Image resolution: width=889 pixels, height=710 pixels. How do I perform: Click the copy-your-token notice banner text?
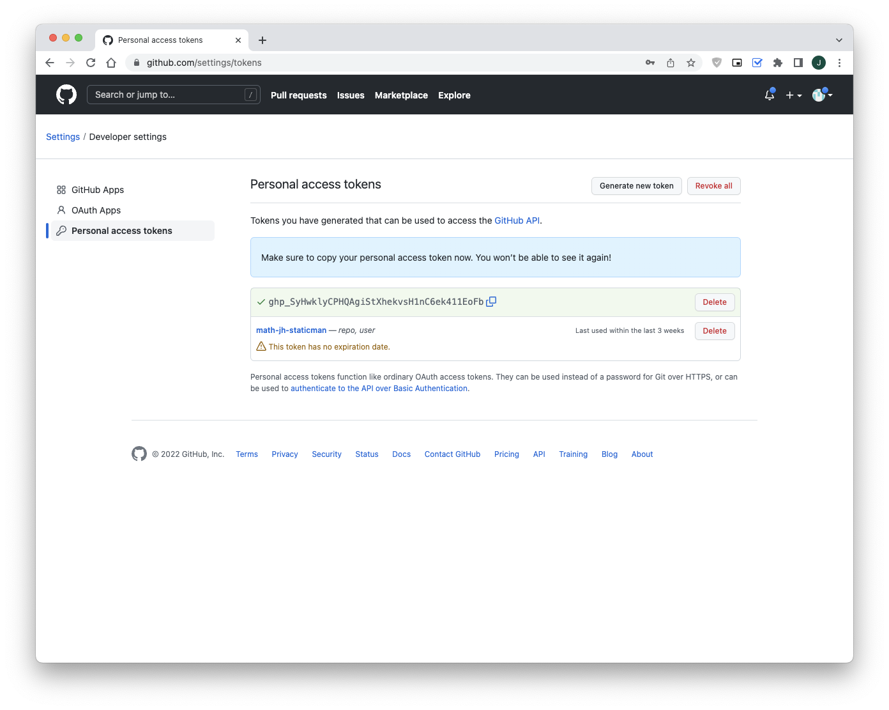point(436,258)
